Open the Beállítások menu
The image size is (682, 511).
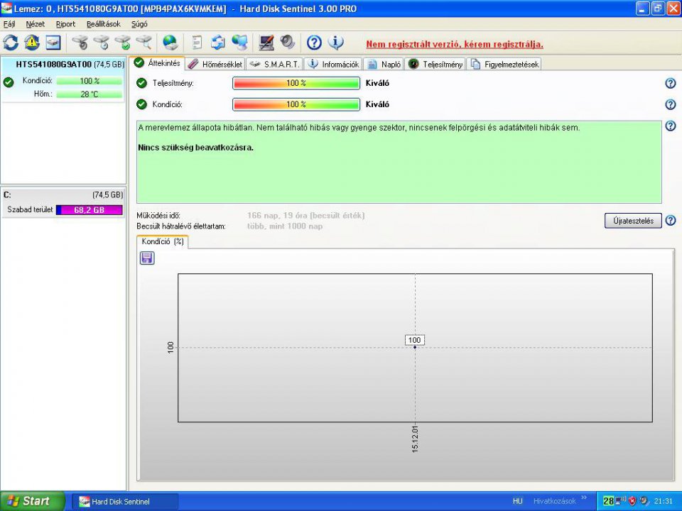(x=104, y=24)
